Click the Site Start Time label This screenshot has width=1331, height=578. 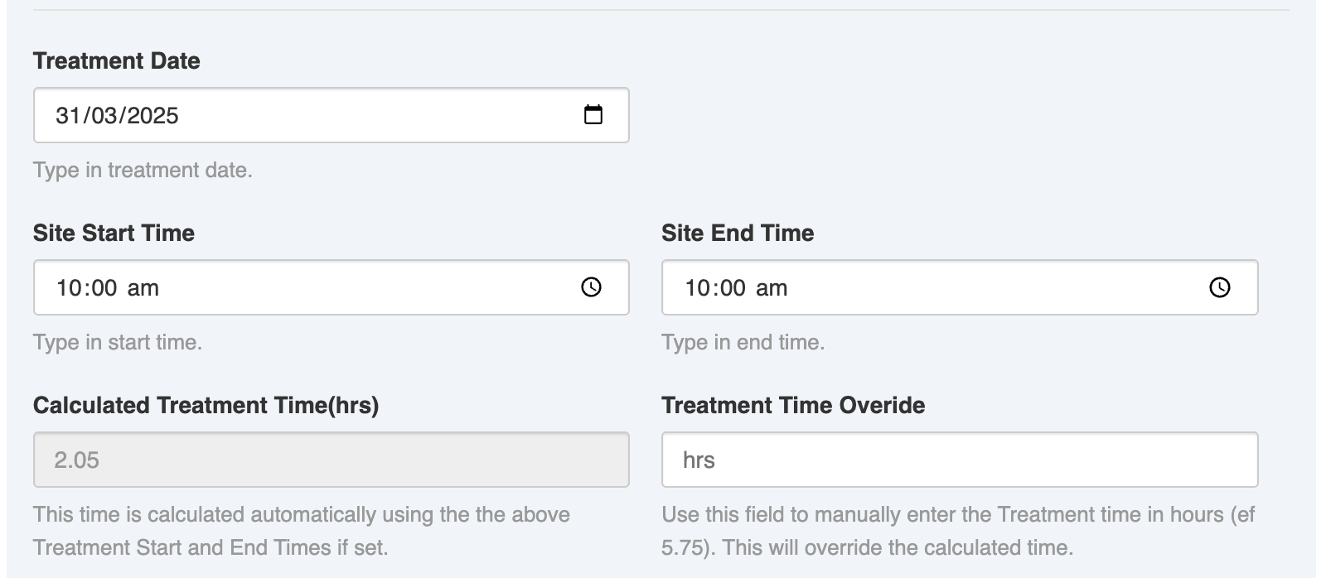[x=114, y=234]
